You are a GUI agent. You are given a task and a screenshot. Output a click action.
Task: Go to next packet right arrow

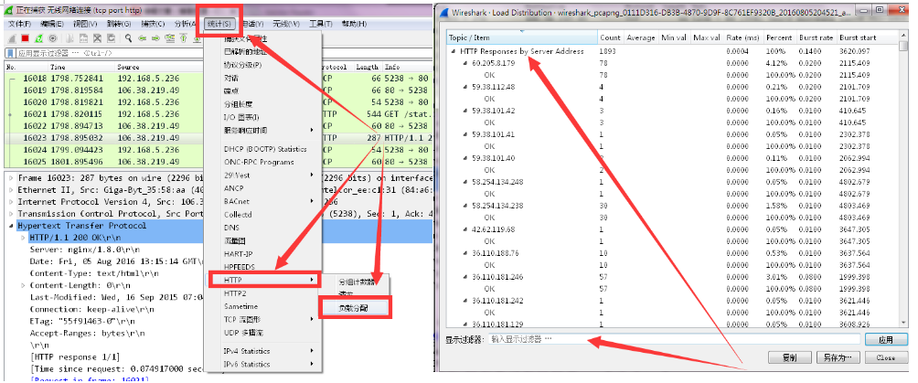click(155, 38)
